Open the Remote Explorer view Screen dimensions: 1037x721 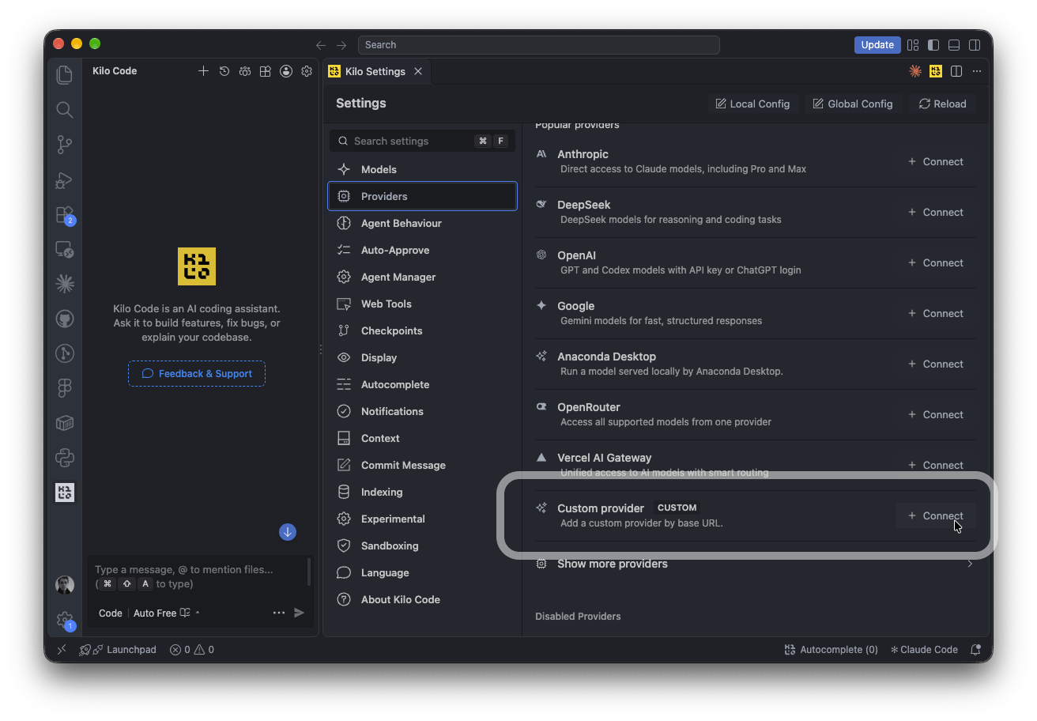coord(65,250)
